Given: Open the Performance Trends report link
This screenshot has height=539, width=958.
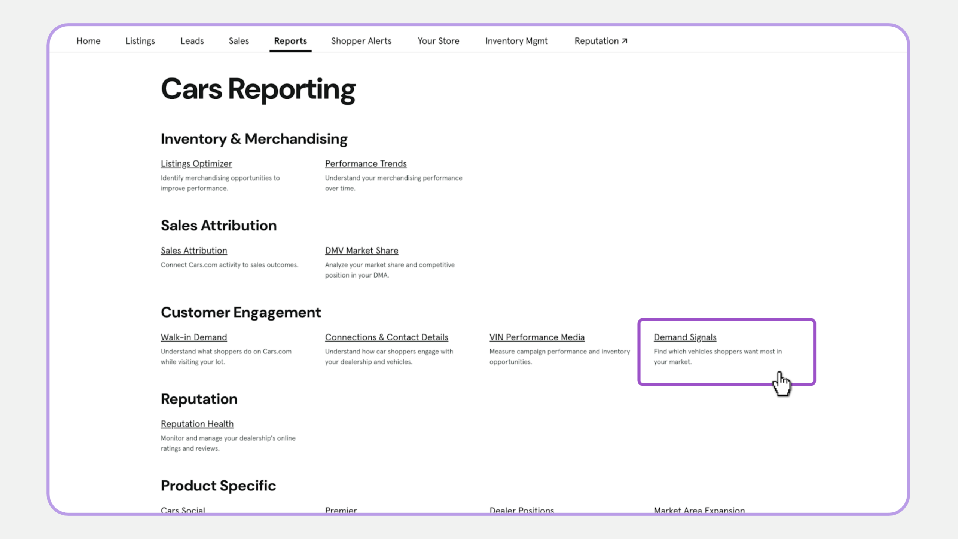Looking at the screenshot, I should 366,163.
